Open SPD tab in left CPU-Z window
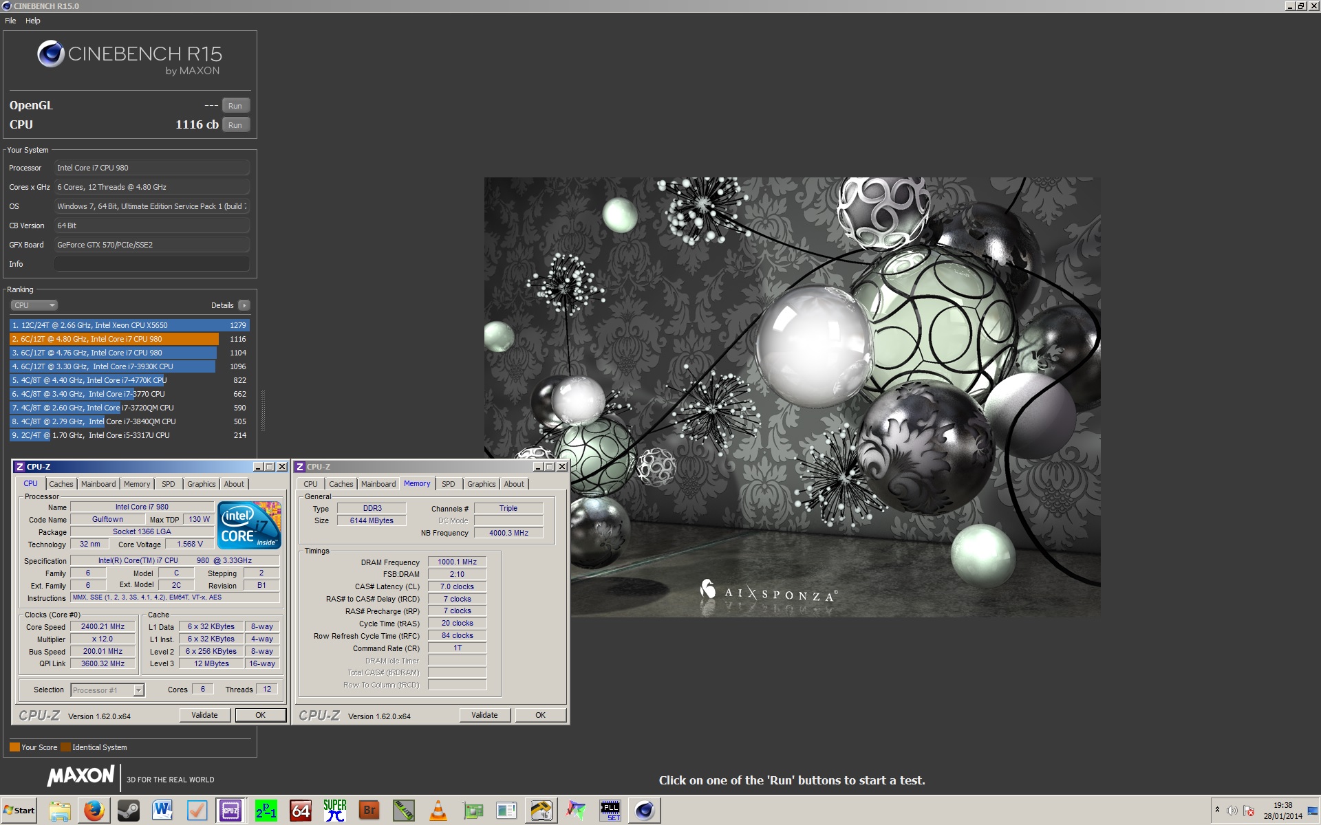Image resolution: width=1321 pixels, height=825 pixels. (x=169, y=484)
